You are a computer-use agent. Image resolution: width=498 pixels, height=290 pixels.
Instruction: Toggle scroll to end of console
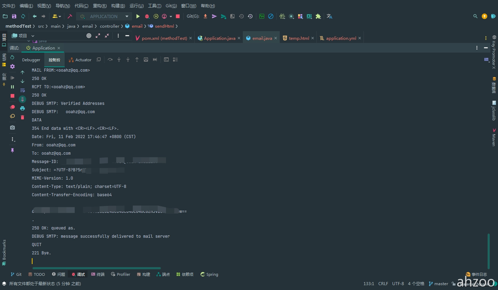point(22,99)
